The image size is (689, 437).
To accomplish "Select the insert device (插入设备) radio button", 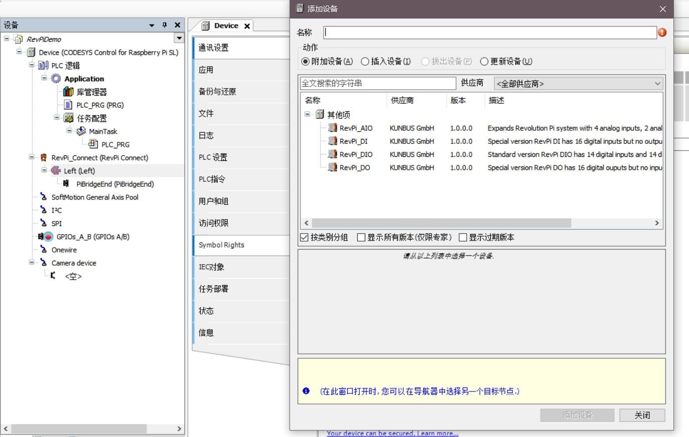I will click(x=365, y=62).
